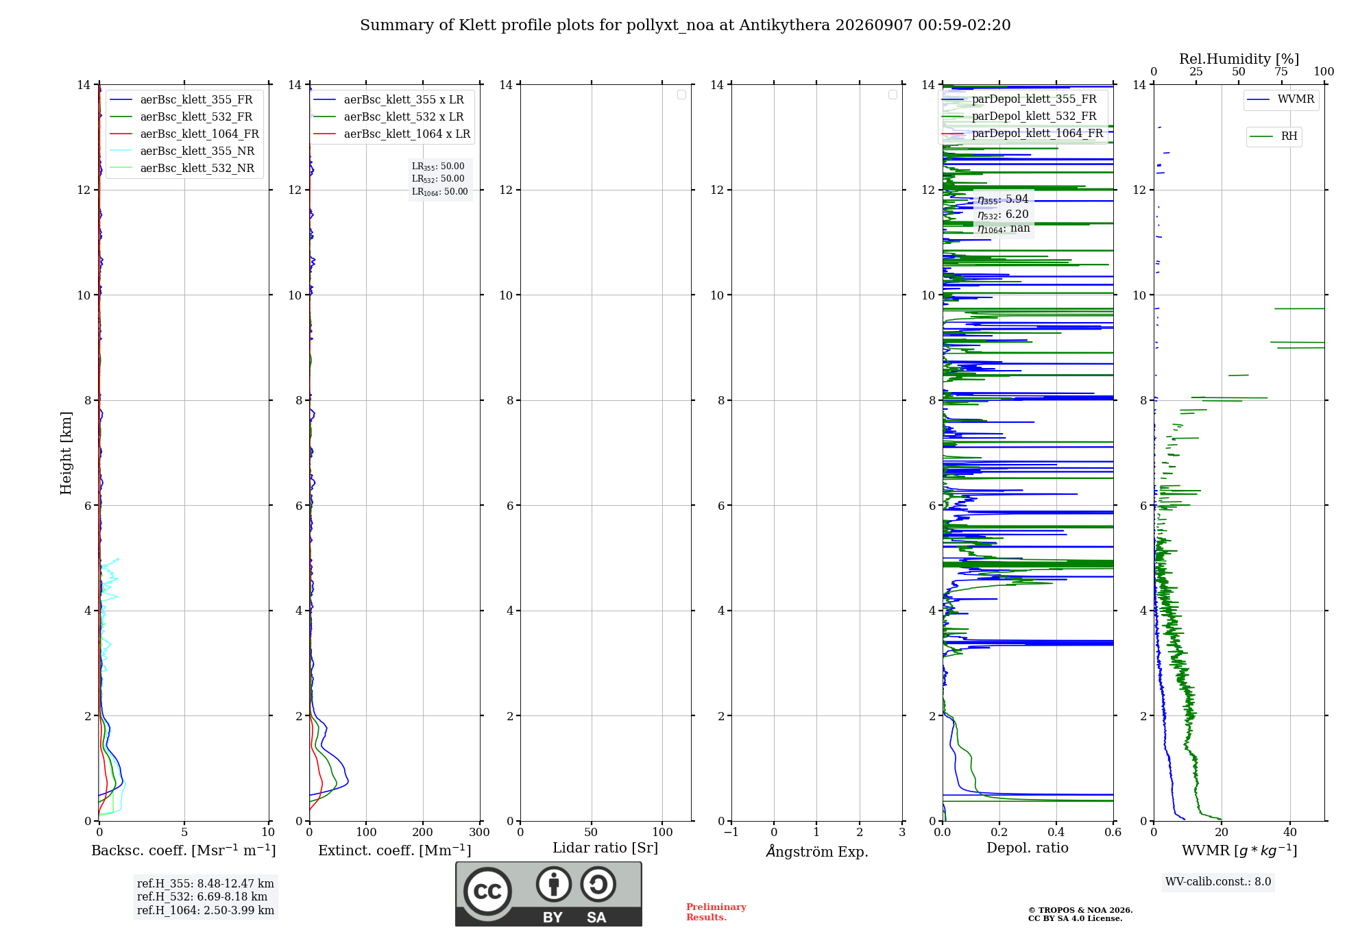1371x932 pixels.
Task: Click the BY attribution person icon
Action: [554, 884]
